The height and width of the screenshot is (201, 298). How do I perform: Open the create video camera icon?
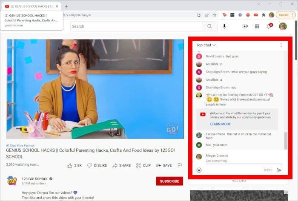[245, 26]
